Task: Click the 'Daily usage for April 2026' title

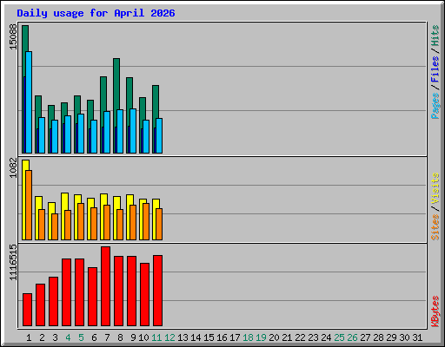Action: (96, 13)
